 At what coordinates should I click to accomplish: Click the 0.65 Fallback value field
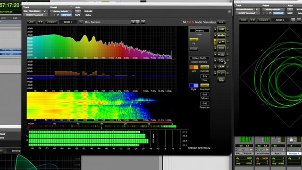tap(204, 94)
